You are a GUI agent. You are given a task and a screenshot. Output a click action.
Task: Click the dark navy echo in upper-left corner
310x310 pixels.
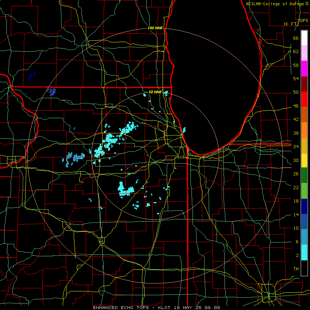pos(32,76)
